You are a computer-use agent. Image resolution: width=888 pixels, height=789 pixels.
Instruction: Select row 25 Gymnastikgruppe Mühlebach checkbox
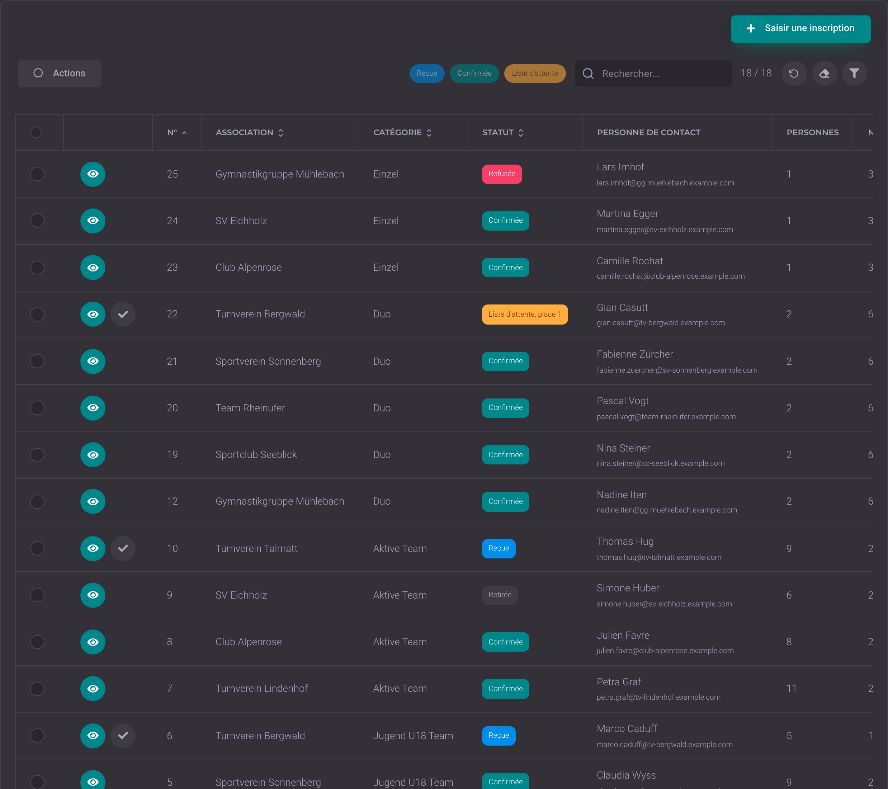point(37,174)
